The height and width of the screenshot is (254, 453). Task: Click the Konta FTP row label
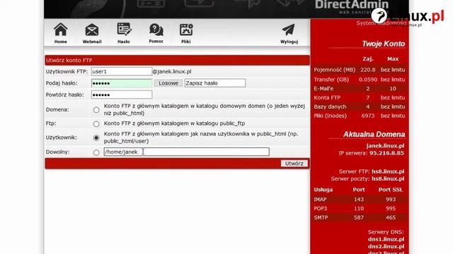click(x=327, y=97)
